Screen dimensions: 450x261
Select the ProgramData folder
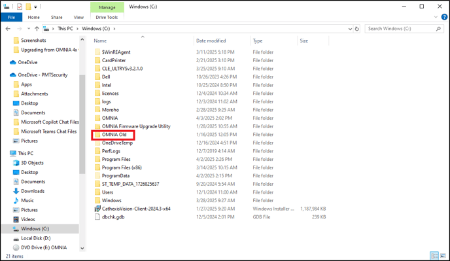116,176
